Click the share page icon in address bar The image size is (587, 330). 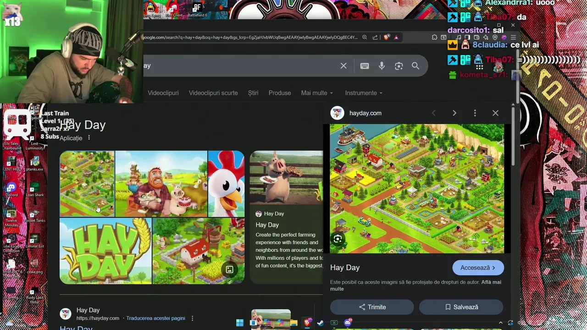(x=375, y=38)
